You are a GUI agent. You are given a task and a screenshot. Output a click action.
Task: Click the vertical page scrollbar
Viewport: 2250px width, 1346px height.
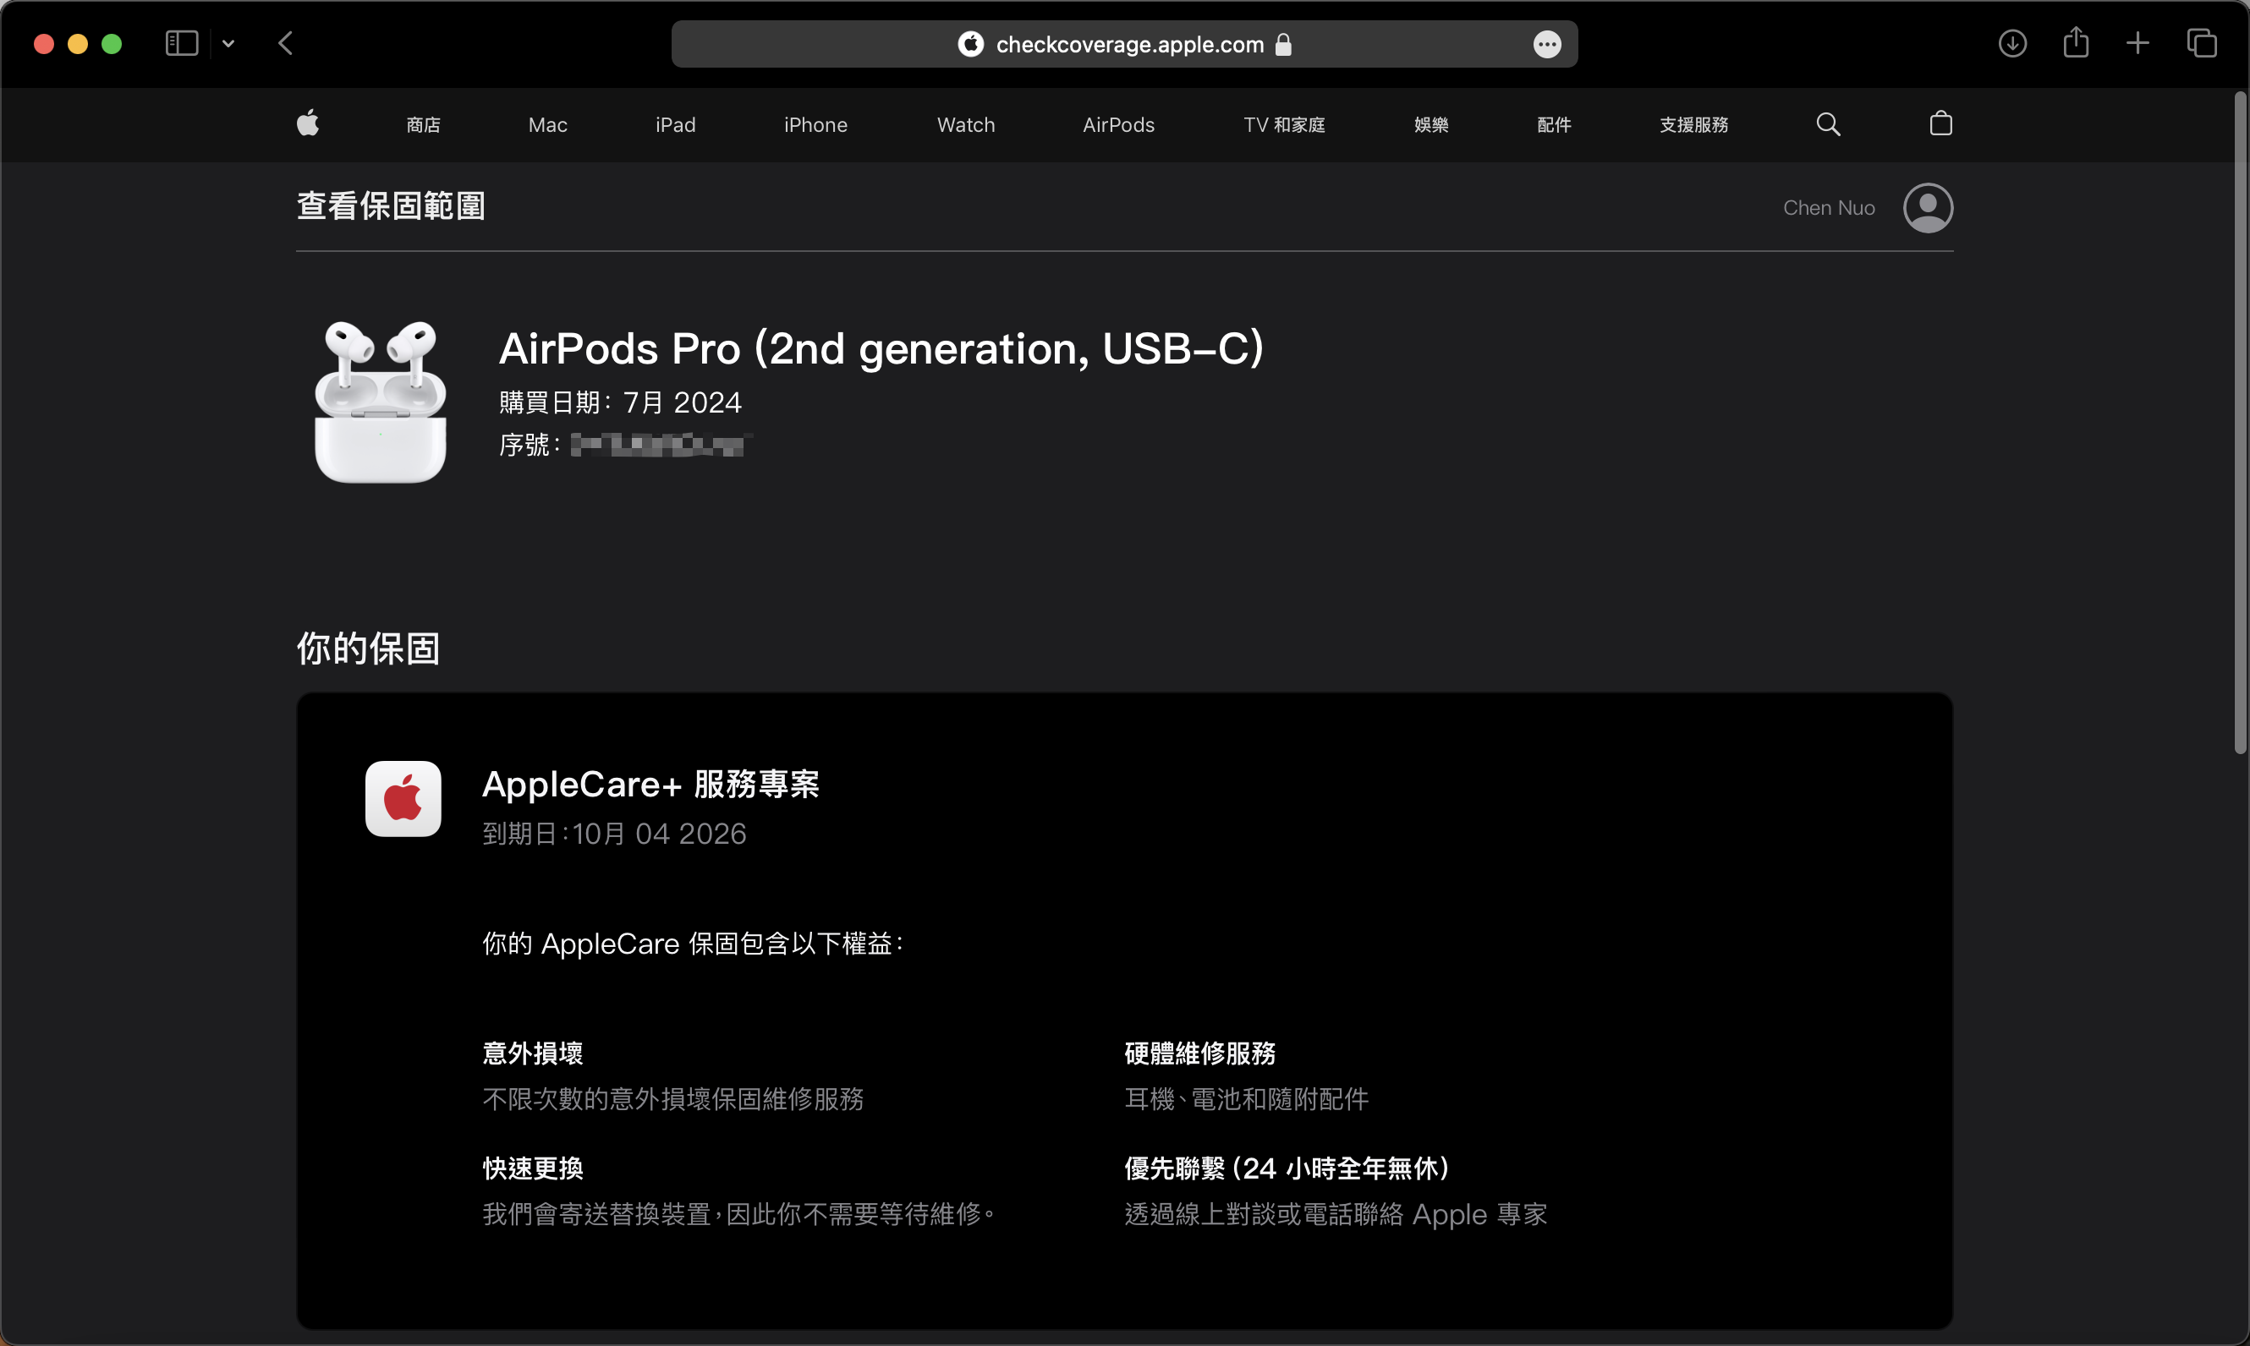coord(2240,423)
